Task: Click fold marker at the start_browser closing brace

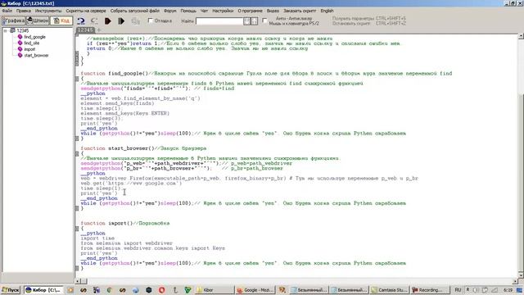Action: pos(77,208)
